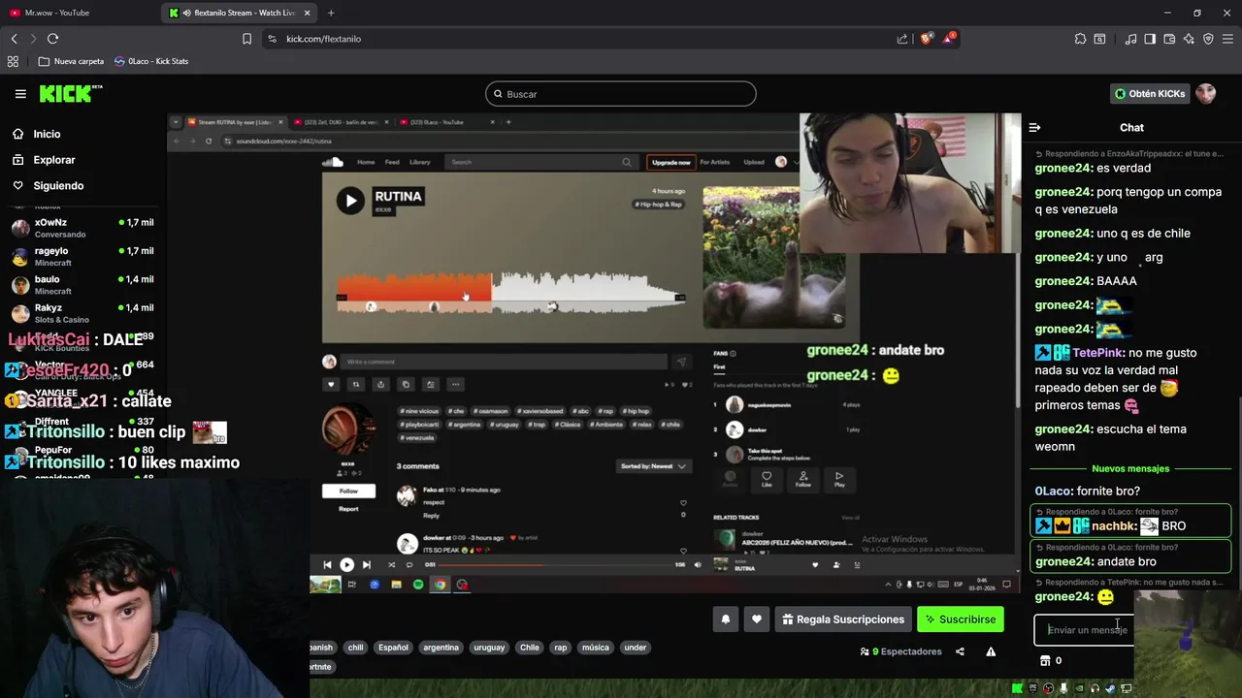1242x698 pixels.
Task: Select the under tag
Action: coord(636,648)
